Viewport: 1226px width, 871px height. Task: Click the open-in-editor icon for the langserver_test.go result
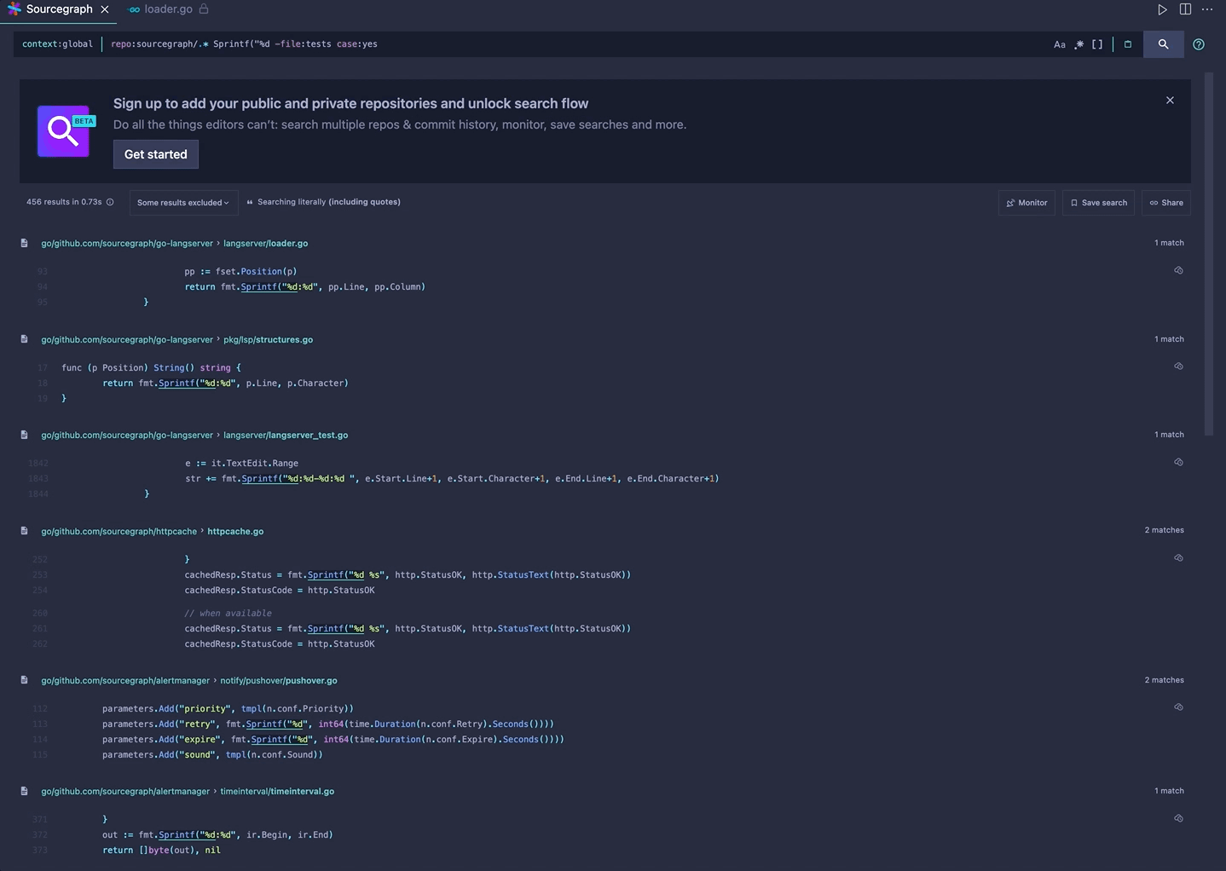[1178, 462]
